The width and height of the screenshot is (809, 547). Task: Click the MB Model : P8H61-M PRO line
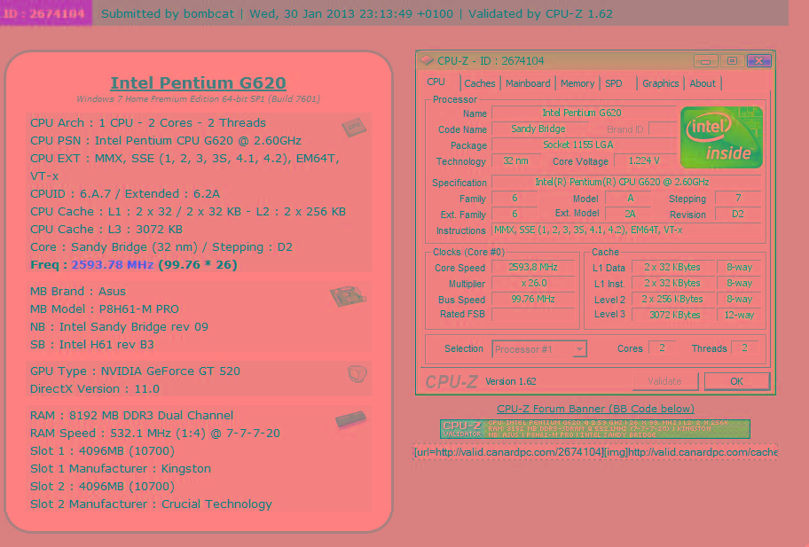(x=105, y=309)
